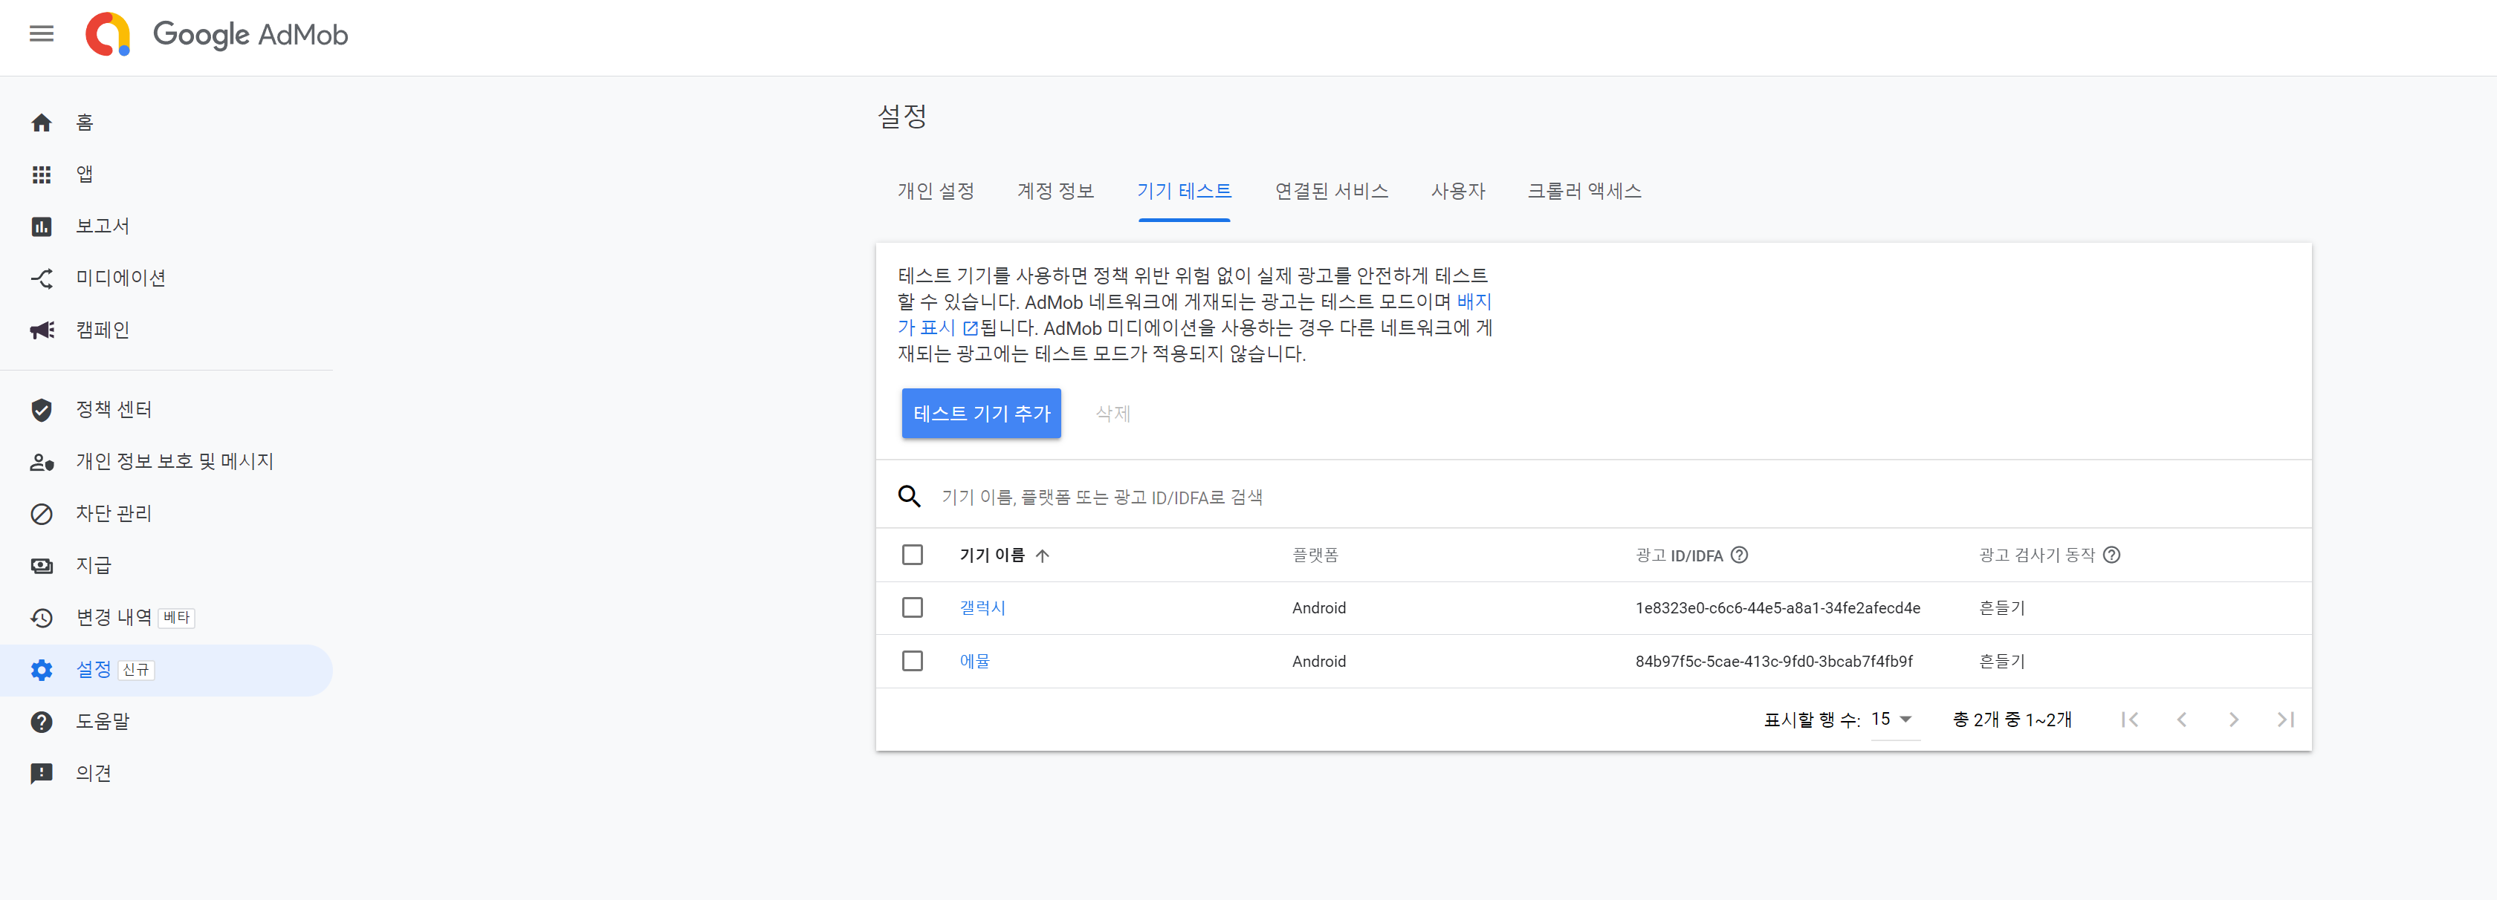This screenshot has width=2497, height=900.
Task: Sort by 기기 이름 column arrow
Action: [1042, 555]
